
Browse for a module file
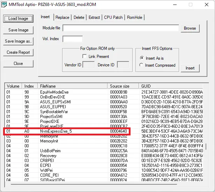190,28
